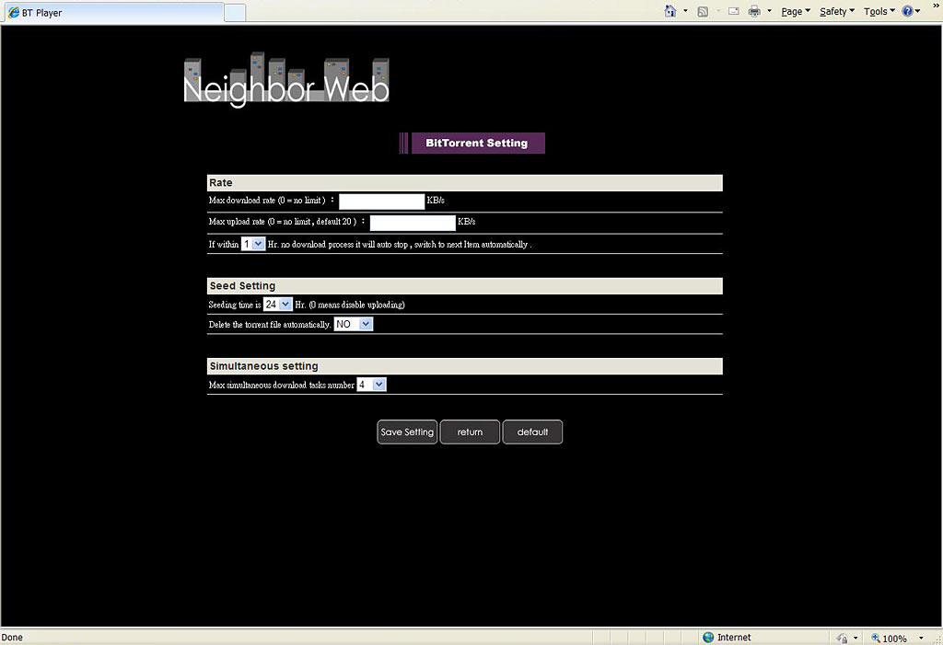Viewport: 943px width, 645px height.
Task: Click the default button
Action: point(532,432)
